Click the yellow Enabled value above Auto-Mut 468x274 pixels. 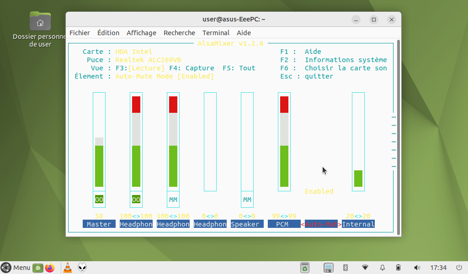coord(319,191)
